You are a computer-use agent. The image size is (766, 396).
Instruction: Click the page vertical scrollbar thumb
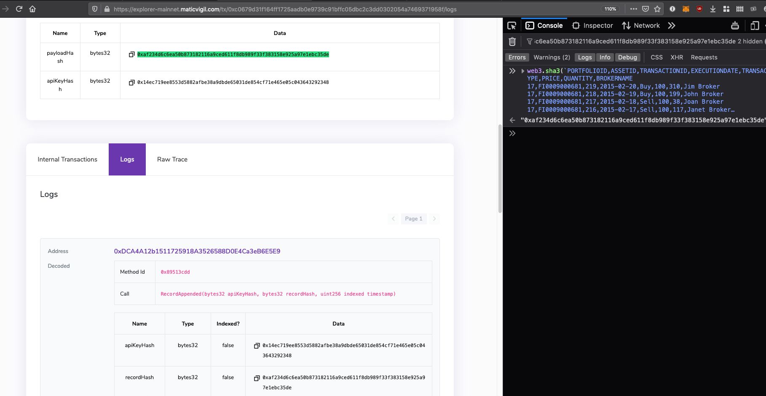[500, 169]
